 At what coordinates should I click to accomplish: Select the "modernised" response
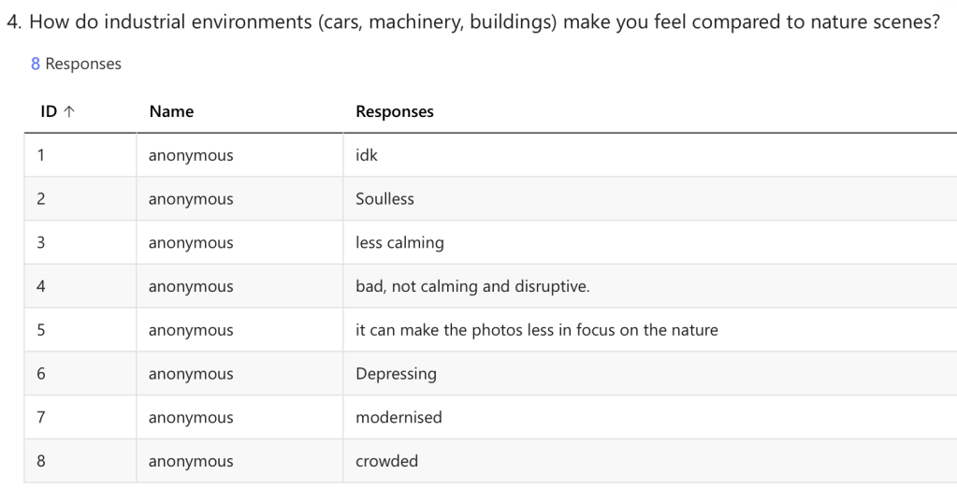399,418
